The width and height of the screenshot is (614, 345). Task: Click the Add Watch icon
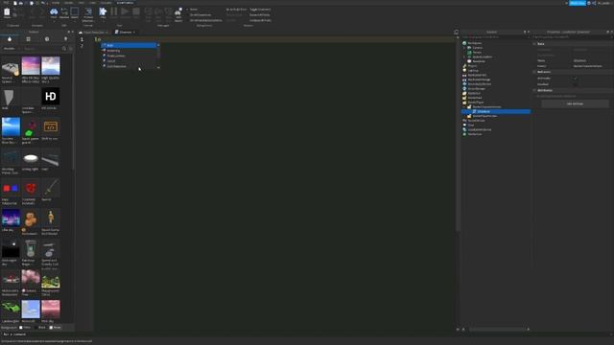[x=178, y=11]
